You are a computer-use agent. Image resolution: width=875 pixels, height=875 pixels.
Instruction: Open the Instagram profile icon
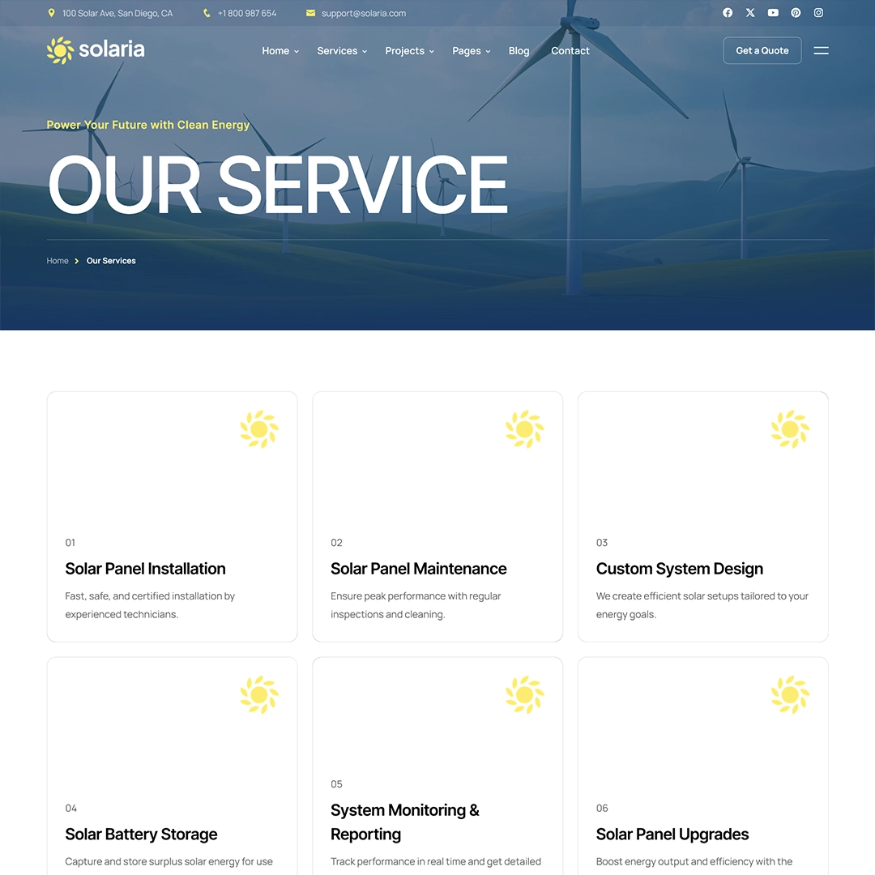coord(817,13)
